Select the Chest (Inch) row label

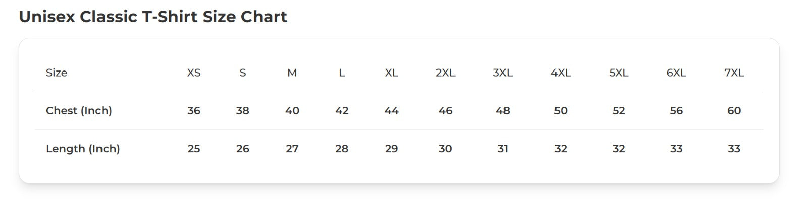(79, 110)
